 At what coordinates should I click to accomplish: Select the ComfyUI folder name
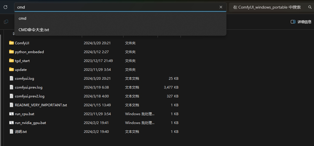coord(22,43)
